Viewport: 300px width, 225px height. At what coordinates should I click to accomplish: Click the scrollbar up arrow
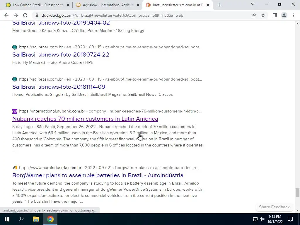point(297,23)
